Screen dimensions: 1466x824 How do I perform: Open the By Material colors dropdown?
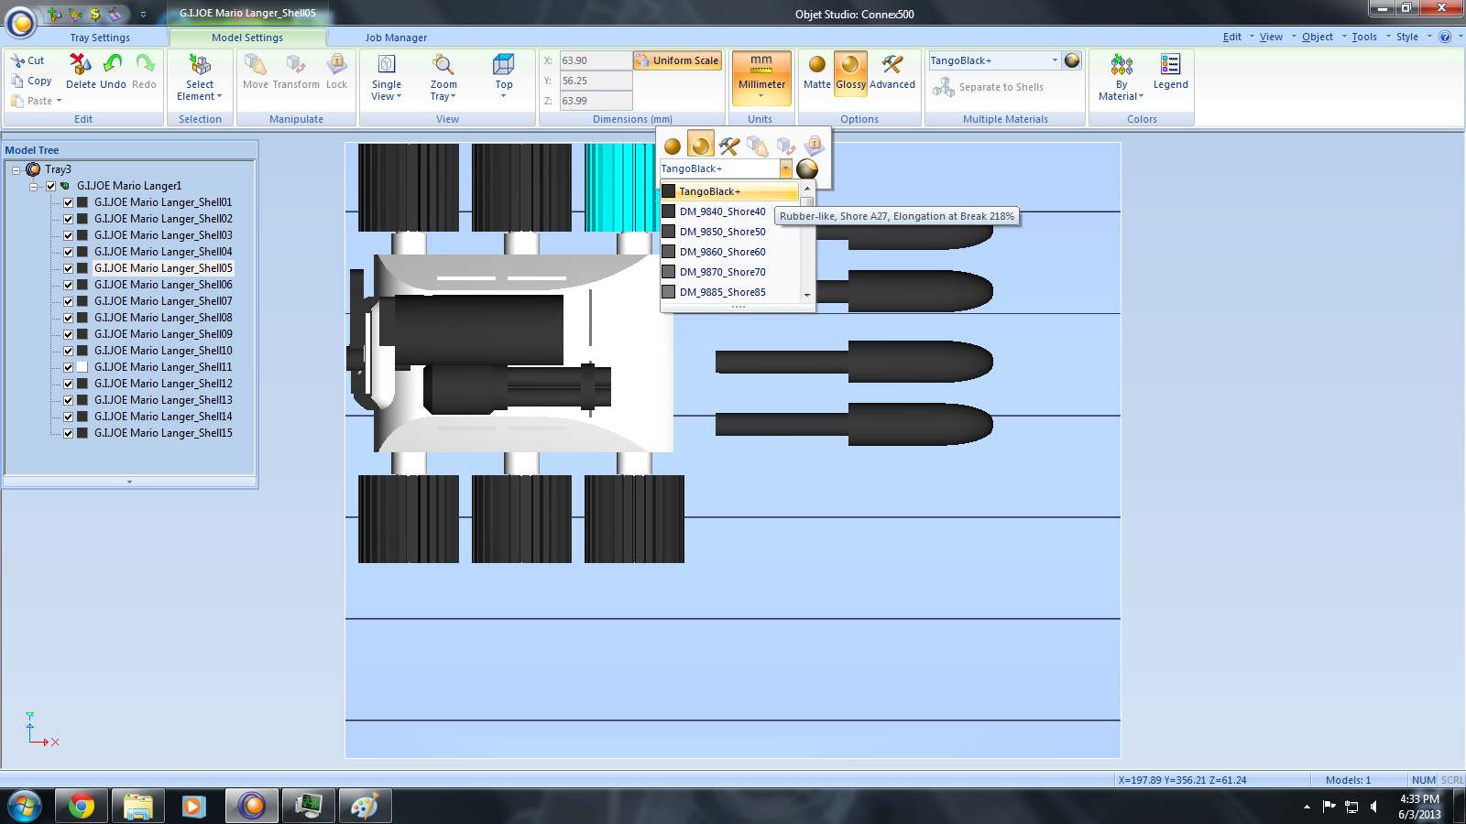click(x=1121, y=90)
